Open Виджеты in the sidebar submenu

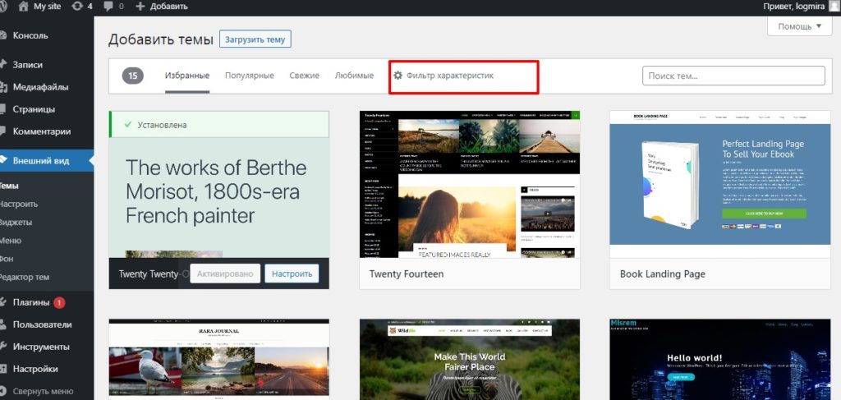tap(16, 222)
